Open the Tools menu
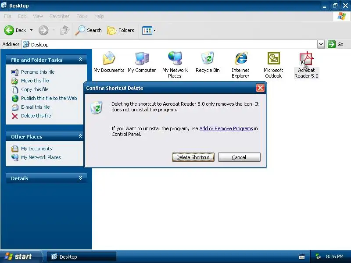The height and width of the screenshot is (263, 351). [x=82, y=16]
